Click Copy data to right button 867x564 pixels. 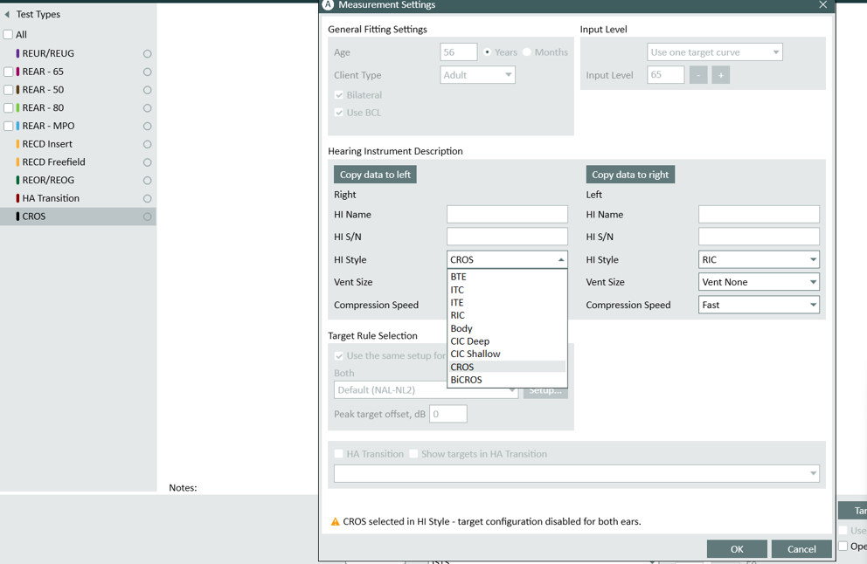[x=630, y=175]
